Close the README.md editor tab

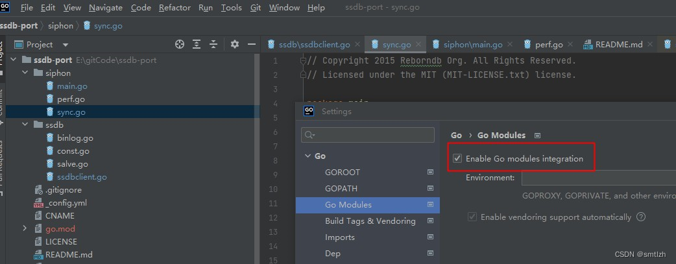tap(651, 44)
